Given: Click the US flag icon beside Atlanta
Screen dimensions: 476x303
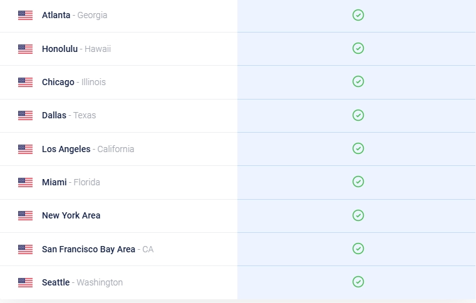Looking at the screenshot, I should pos(25,15).
